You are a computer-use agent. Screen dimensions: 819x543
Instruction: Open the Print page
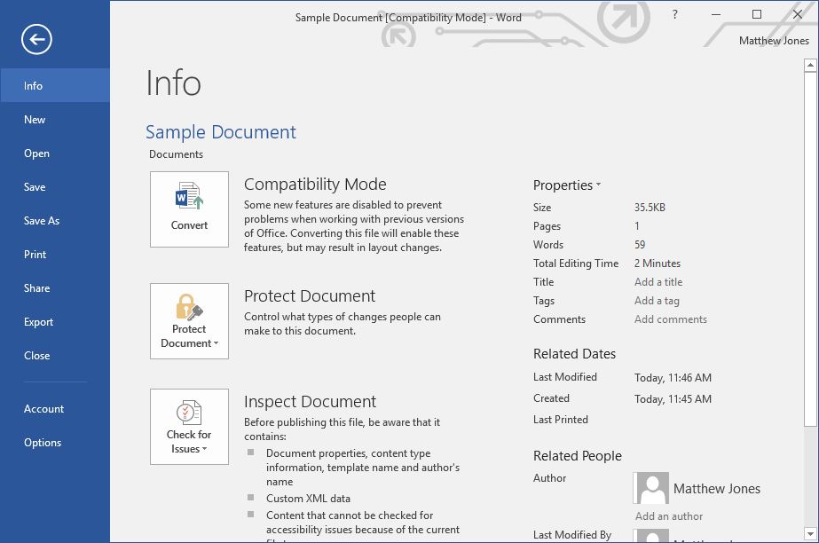click(x=55, y=255)
